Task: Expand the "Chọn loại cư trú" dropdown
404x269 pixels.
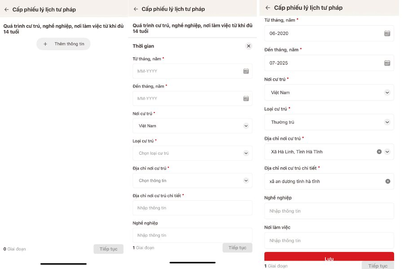Action: 246,153
